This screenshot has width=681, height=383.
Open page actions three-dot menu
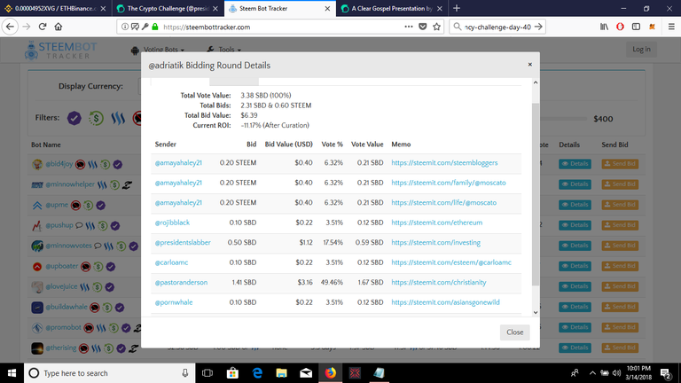[408, 27]
